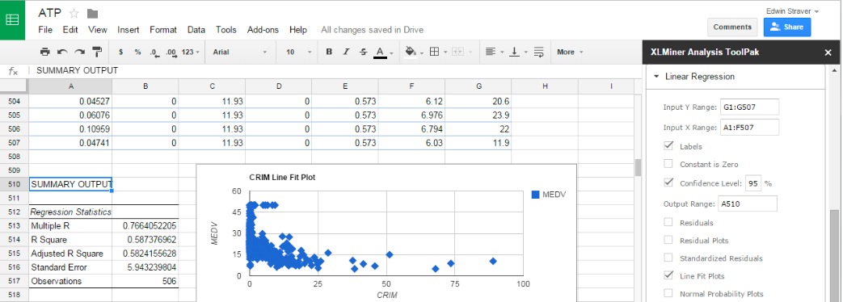The image size is (843, 302).
Task: Click the blue Share button
Action: pos(787,27)
